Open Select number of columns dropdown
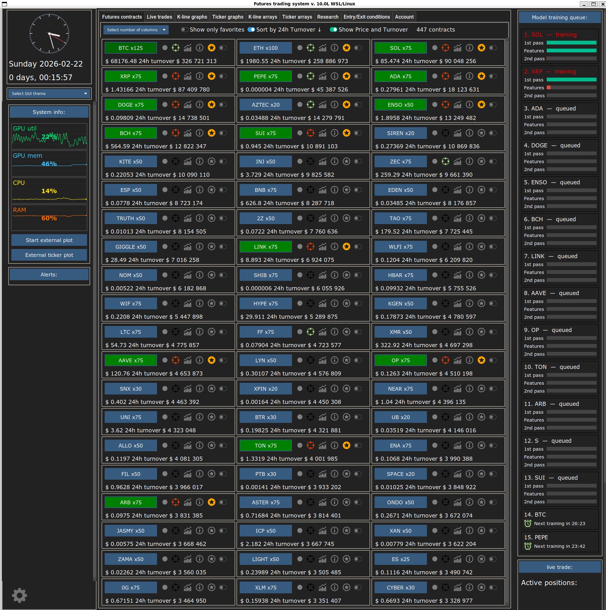Image resolution: width=606 pixels, height=610 pixels. 136,30
